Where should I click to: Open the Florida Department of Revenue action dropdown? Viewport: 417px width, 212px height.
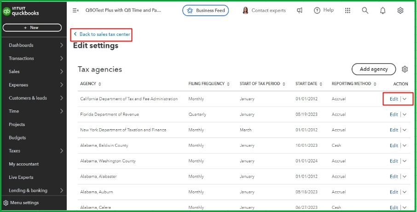405,115
